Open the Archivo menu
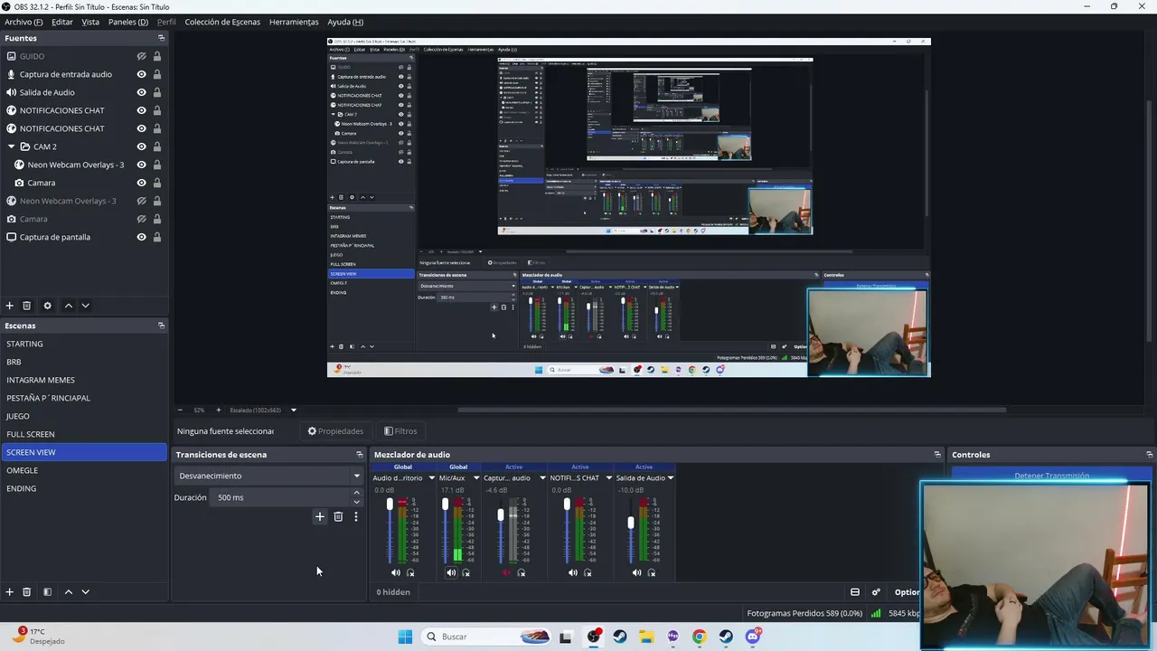1157x651 pixels. 24,22
